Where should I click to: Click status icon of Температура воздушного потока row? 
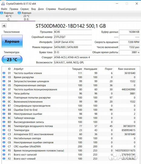[x=4, y=126]
